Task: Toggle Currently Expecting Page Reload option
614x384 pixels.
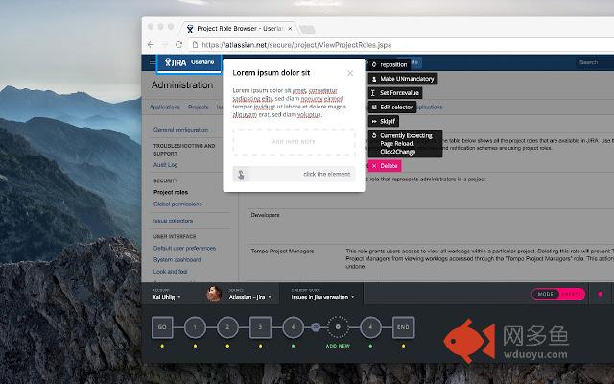Action: tap(405, 143)
